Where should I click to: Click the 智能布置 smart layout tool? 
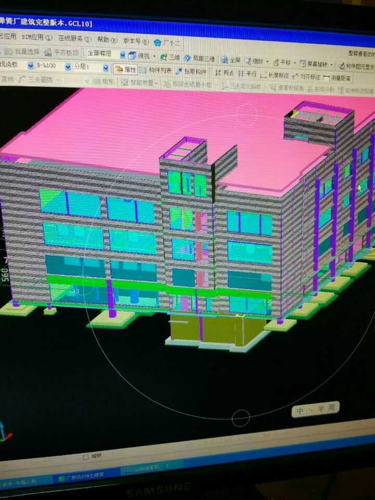(x=138, y=83)
